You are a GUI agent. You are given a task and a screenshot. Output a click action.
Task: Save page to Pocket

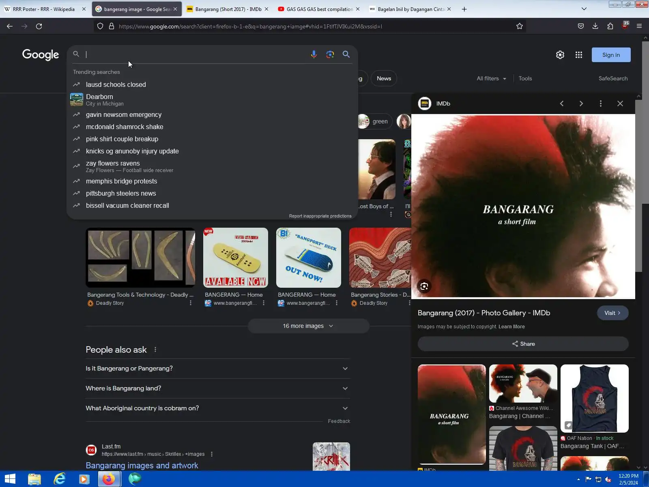point(581,26)
